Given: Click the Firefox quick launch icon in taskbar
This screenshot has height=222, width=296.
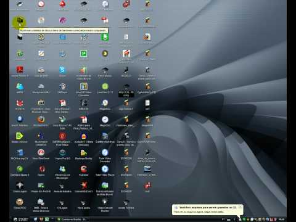Looking at the screenshot, I should point(41,219).
